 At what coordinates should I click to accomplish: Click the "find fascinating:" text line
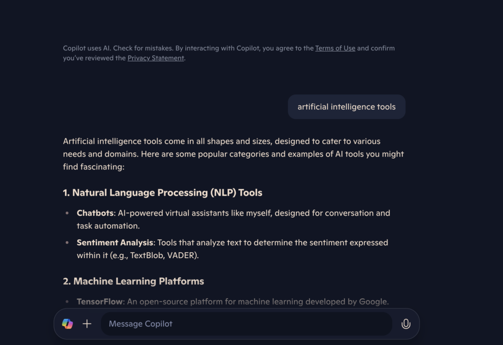click(94, 167)
